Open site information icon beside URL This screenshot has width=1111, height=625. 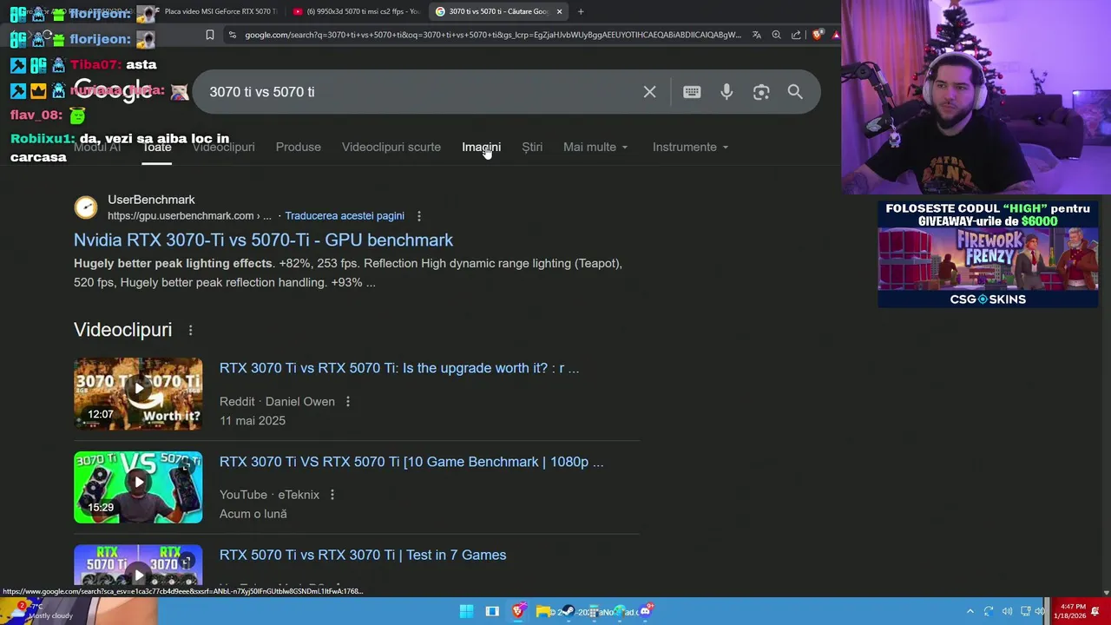point(232,35)
